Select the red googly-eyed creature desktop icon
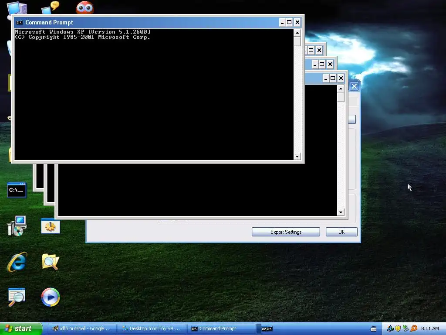 (x=85, y=7)
